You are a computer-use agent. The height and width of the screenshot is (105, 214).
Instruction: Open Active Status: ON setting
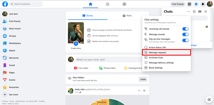tap(167, 48)
